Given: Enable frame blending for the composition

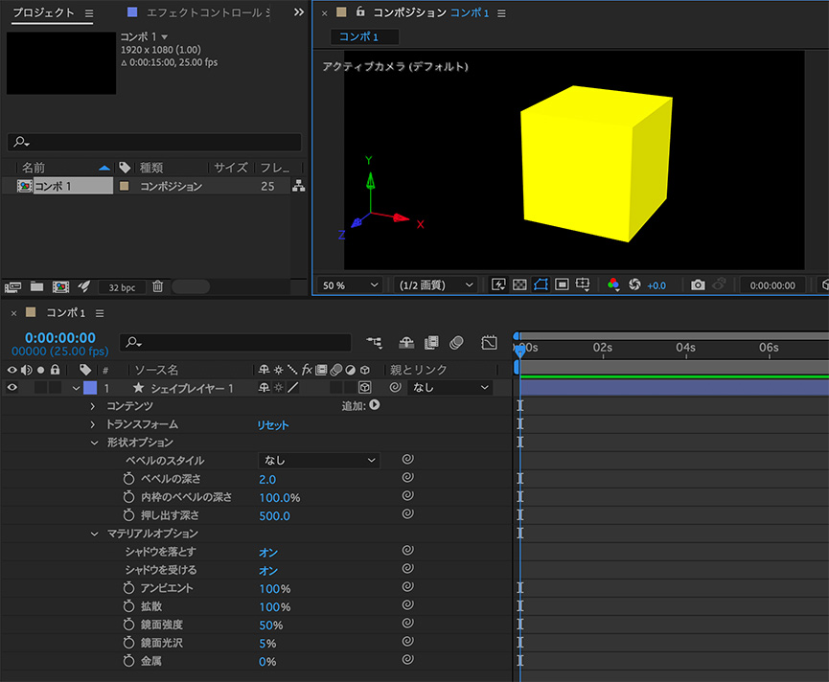Looking at the screenshot, I should (430, 341).
